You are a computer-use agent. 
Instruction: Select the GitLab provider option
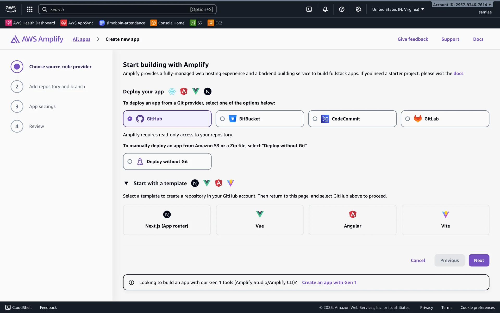(x=445, y=119)
